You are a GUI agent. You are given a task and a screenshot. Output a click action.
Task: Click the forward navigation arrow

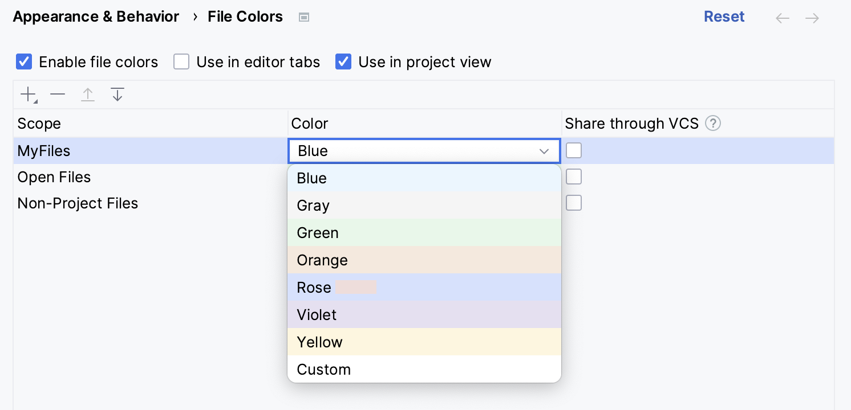812,18
